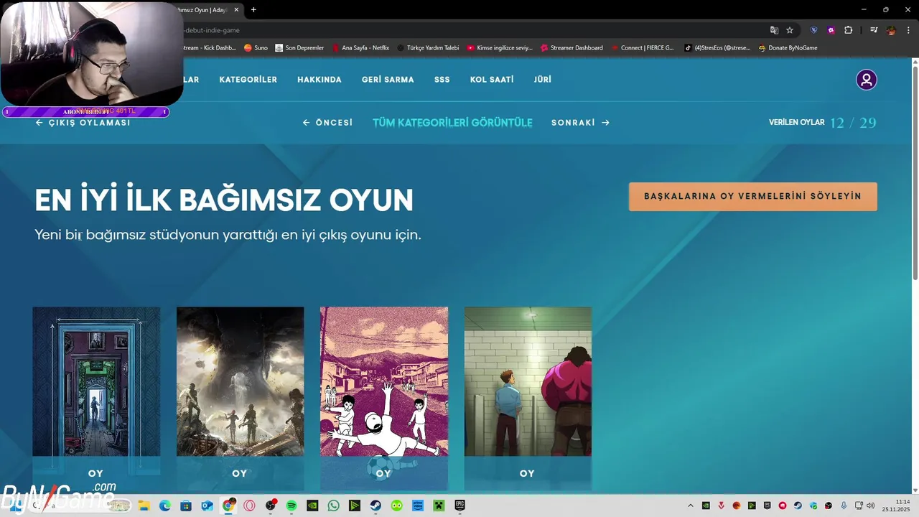Vote OY under the soccer game
919x517 pixels.
pos(384,473)
